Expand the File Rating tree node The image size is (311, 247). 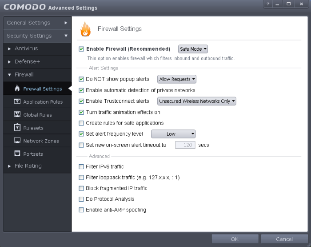pyautogui.click(x=9, y=166)
